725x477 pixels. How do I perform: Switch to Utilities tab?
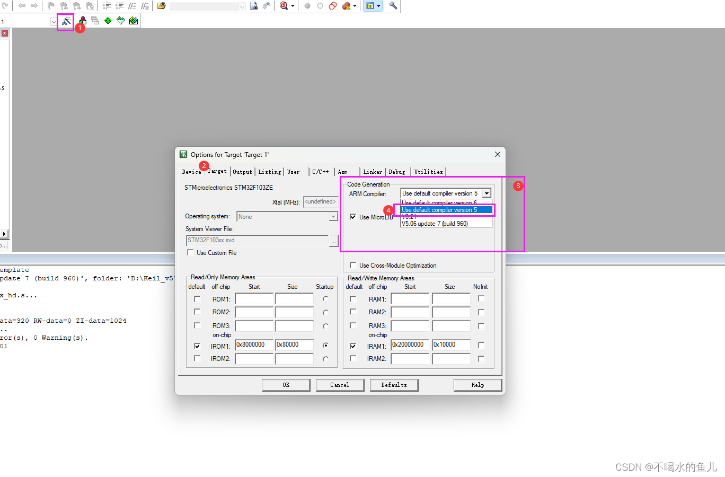click(x=428, y=172)
